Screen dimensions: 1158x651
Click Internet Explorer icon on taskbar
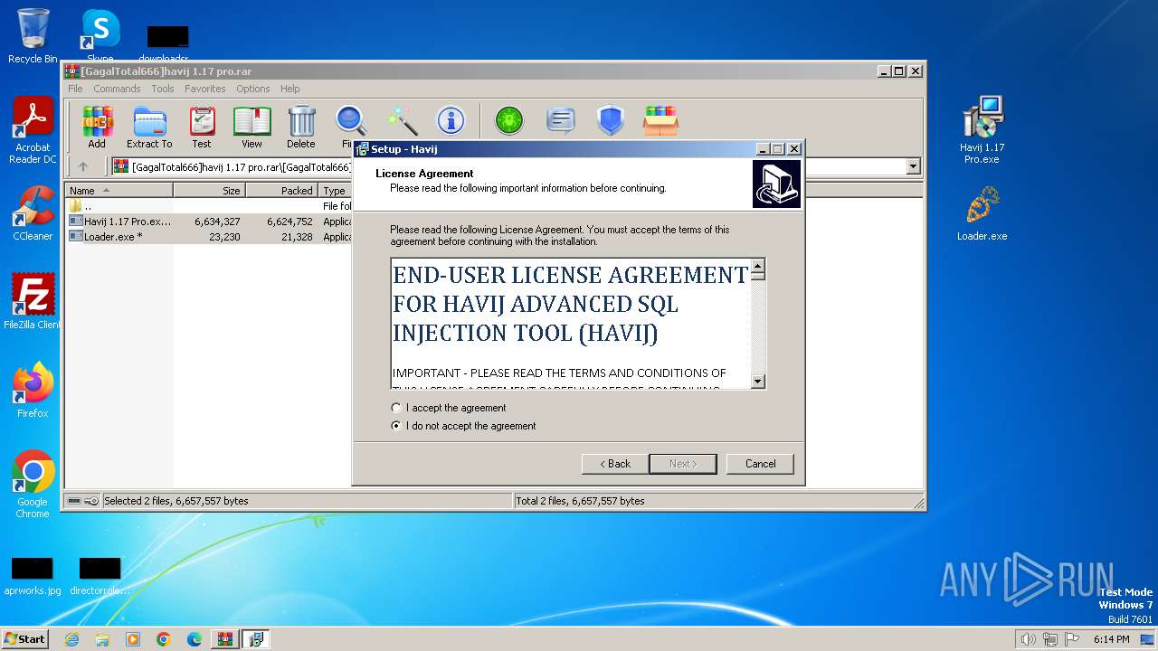(71, 639)
